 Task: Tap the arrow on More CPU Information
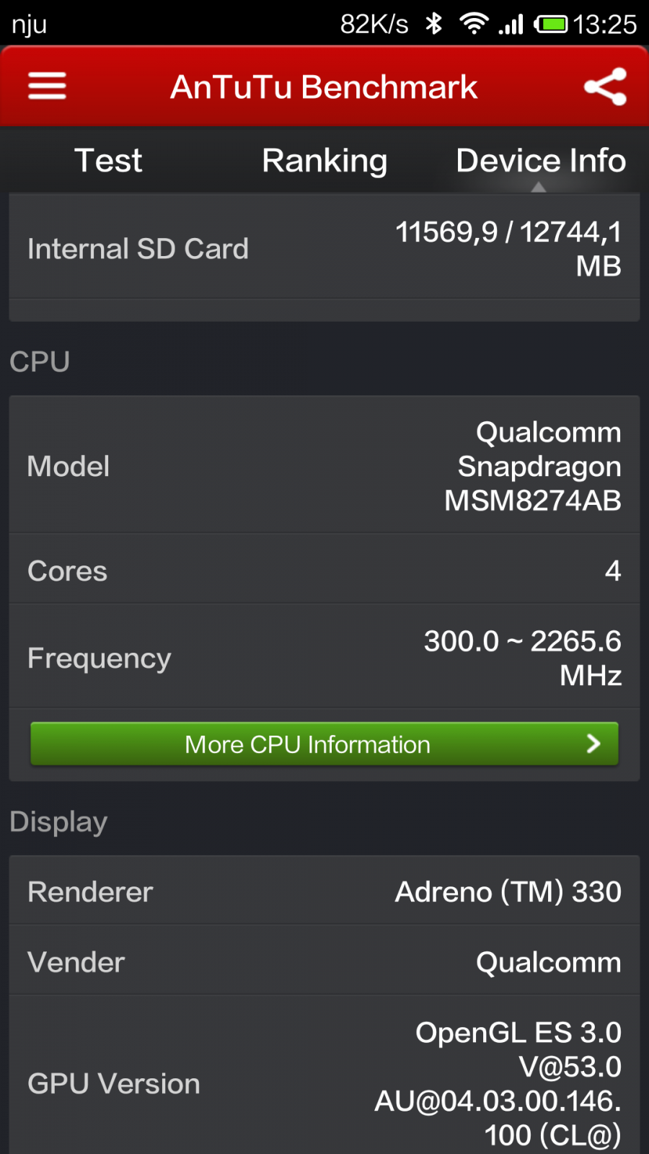tap(593, 744)
